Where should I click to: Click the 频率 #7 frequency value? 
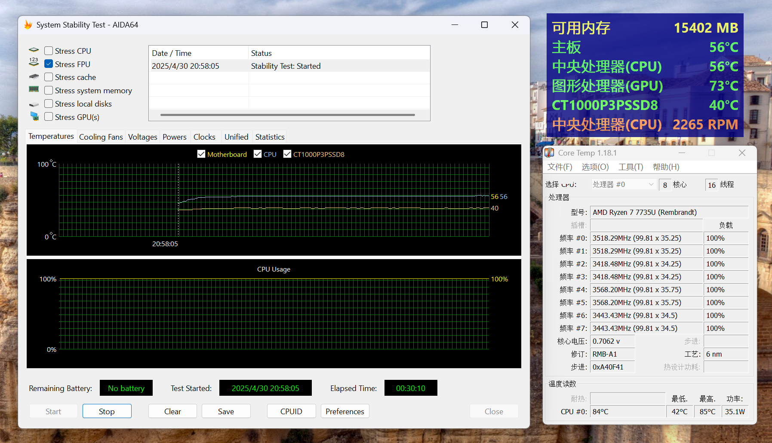click(646, 328)
